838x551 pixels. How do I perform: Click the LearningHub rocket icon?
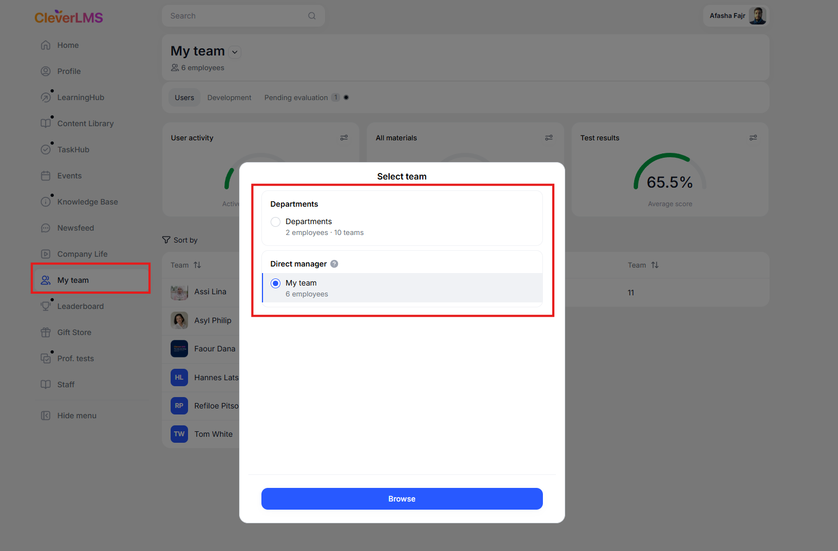click(46, 97)
